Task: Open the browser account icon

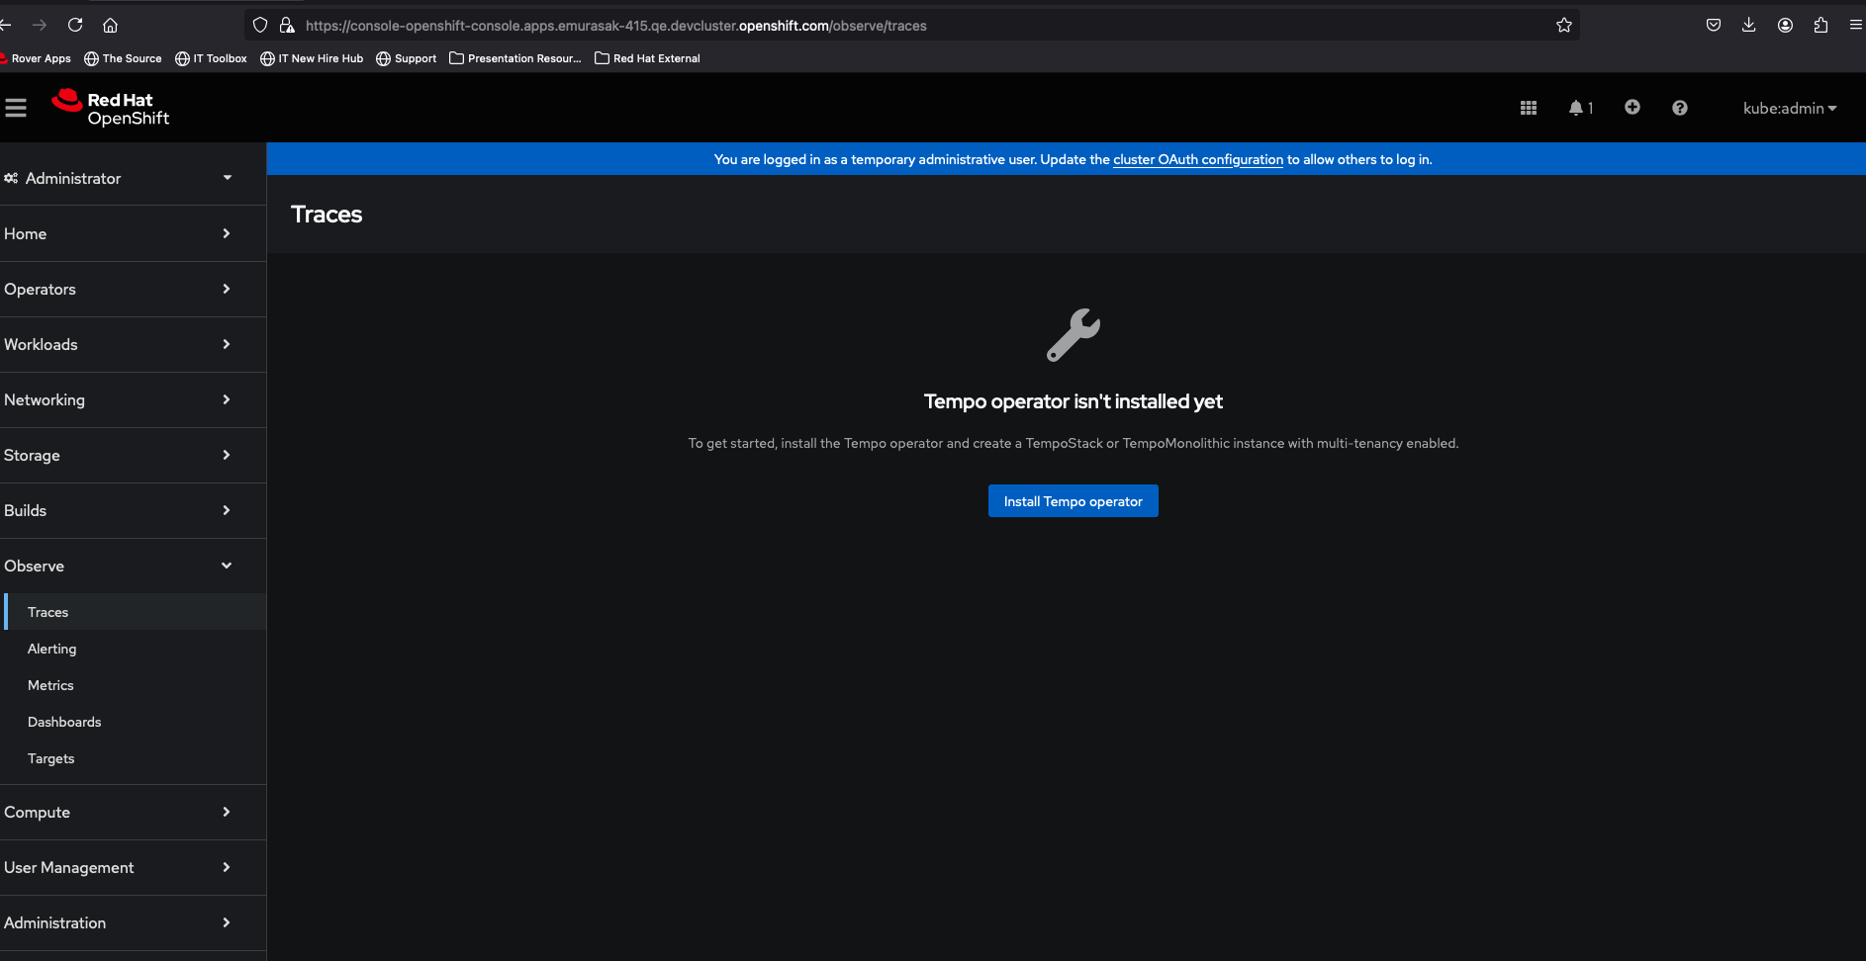Action: 1785,25
